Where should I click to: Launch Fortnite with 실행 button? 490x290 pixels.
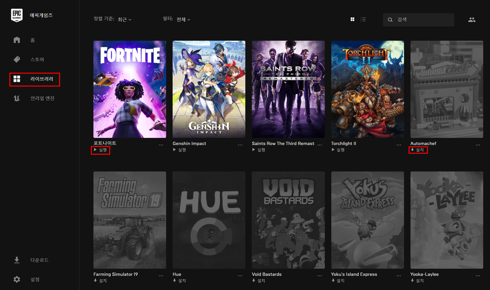click(x=101, y=150)
